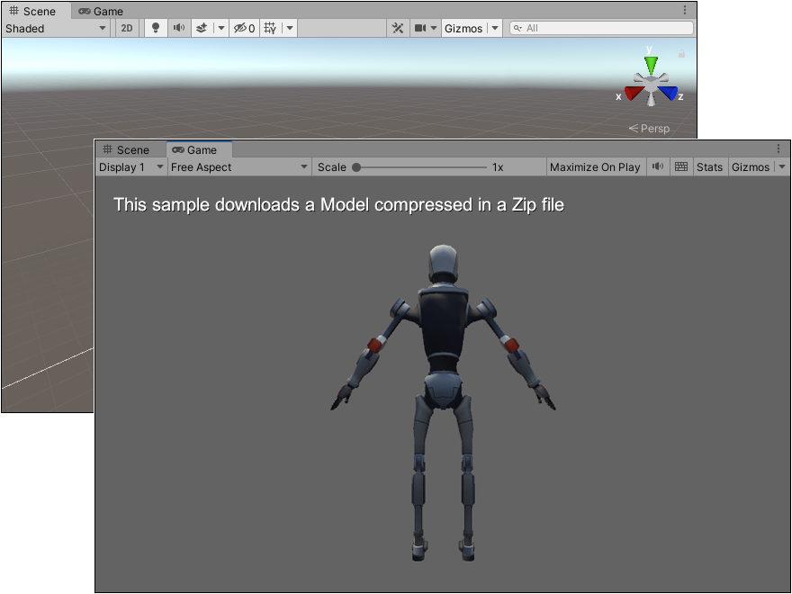Image resolution: width=792 pixels, height=594 pixels.
Task: Expand the Free Aspect dropdown
Action: pyautogui.click(x=239, y=166)
